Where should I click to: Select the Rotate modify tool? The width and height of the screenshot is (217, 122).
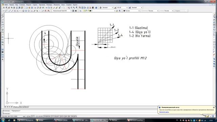point(214,29)
